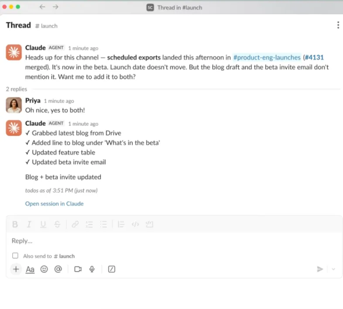The image size is (343, 309).
Task: Insert an ordered list in composer
Action: [89, 224]
